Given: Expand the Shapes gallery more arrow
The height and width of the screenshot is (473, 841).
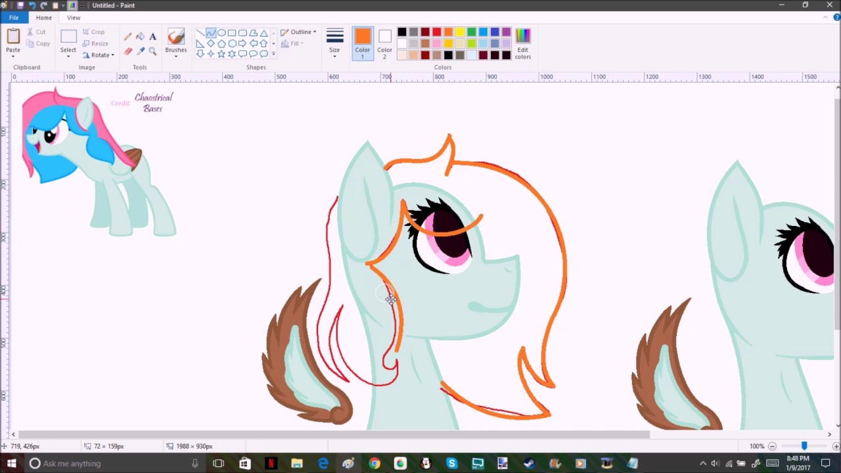Looking at the screenshot, I should tap(273, 55).
